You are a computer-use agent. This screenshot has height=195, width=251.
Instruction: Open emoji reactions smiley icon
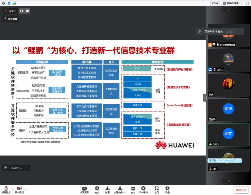[6, 168]
